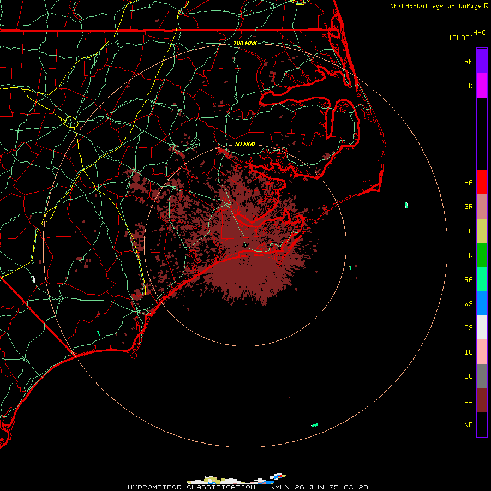The height and width of the screenshot is (491, 491).
Task: Click the RF purple legend color swatch
Action: click(x=482, y=61)
